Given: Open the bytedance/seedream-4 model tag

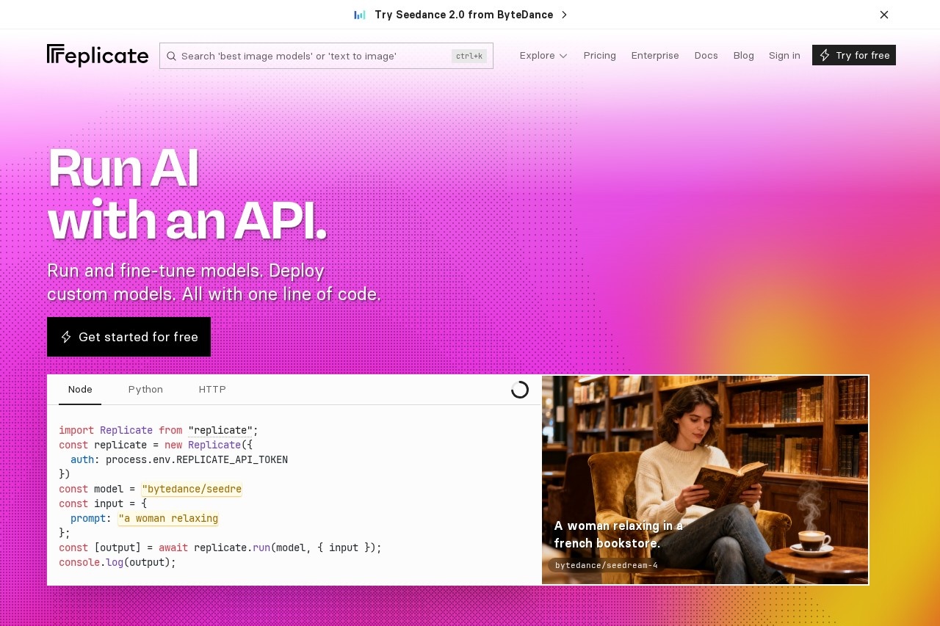Looking at the screenshot, I should 607,565.
